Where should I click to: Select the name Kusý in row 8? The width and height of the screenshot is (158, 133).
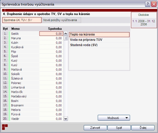[14, 65]
